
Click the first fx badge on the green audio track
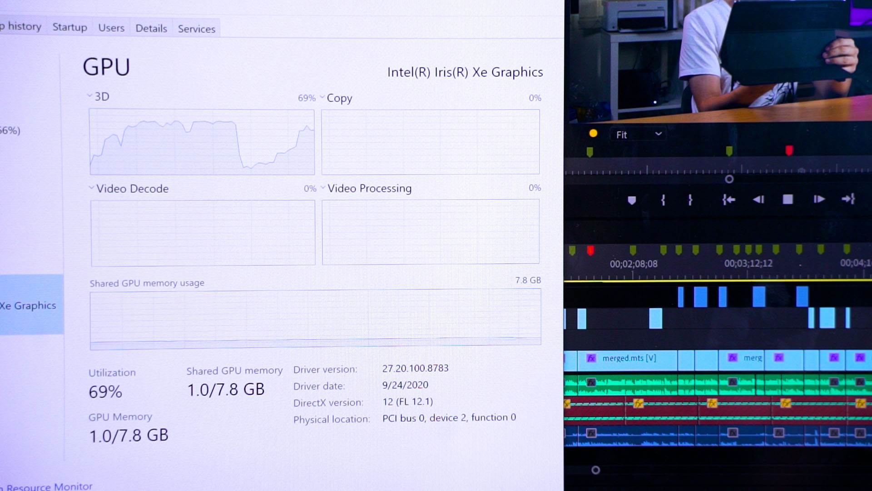point(591,382)
